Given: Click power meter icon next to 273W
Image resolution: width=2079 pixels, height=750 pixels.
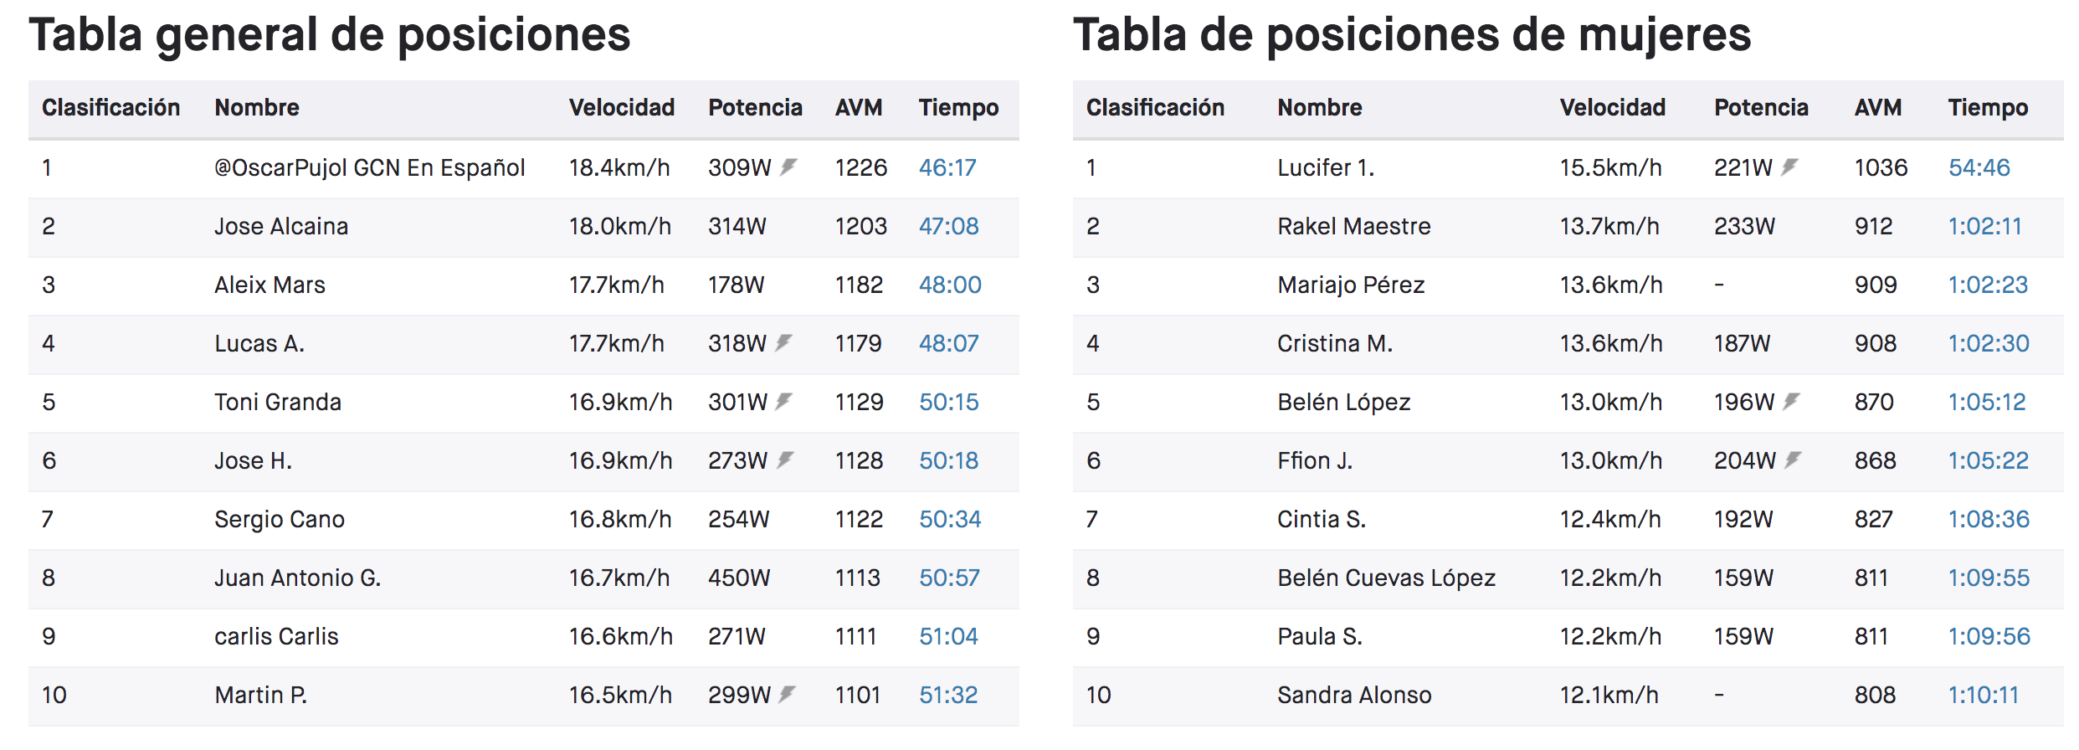Looking at the screenshot, I should tap(785, 460).
